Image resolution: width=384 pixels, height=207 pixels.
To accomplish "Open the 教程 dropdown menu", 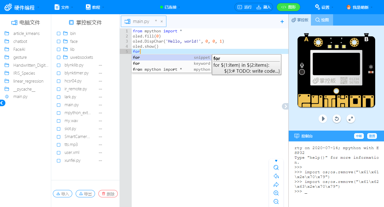I will (95, 7).
